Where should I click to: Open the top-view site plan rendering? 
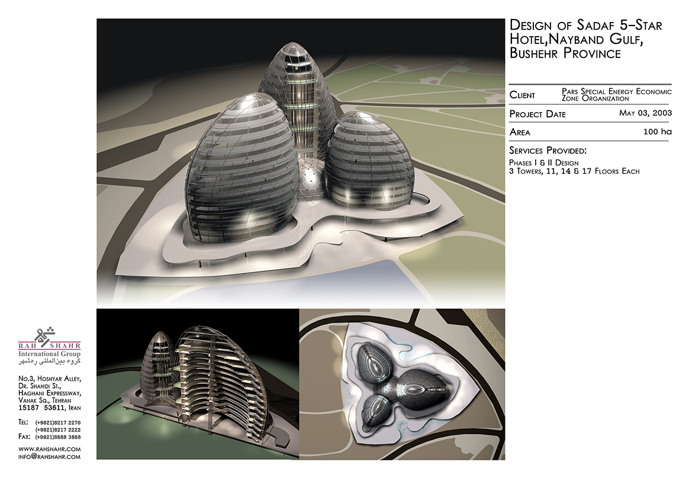(402, 384)
